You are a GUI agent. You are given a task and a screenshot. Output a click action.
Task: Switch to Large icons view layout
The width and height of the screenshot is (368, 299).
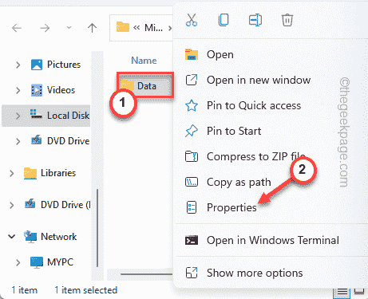point(359,292)
